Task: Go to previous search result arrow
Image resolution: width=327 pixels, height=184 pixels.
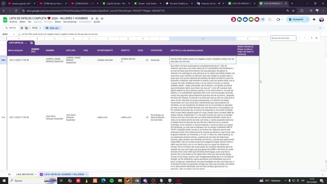Action: click(x=299, y=38)
